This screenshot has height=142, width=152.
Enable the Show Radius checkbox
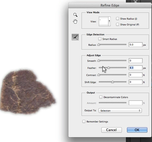coord(118,19)
